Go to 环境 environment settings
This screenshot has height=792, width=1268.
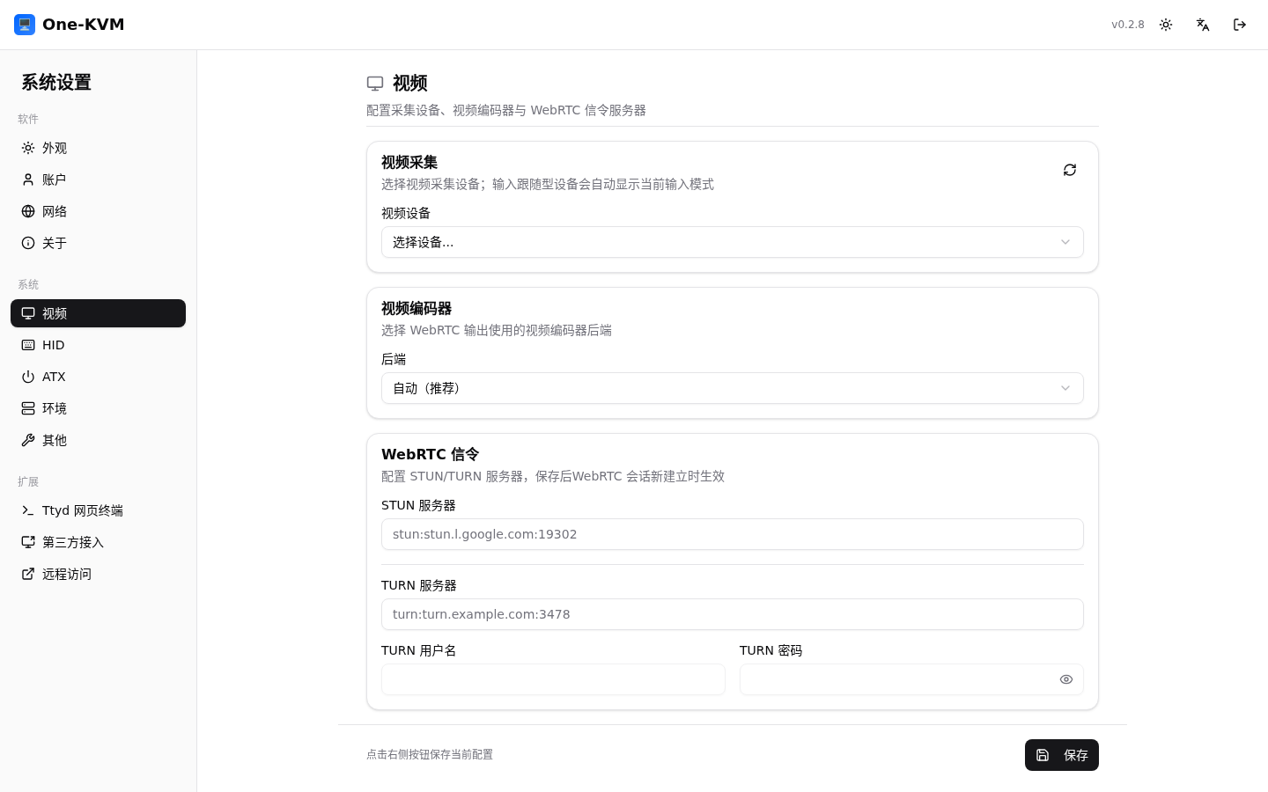click(x=98, y=408)
